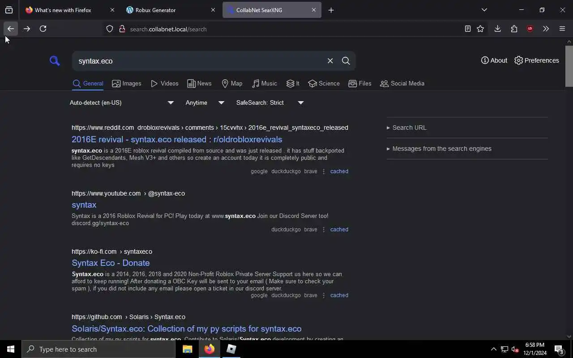Open Syntax Eco - Donate result
Viewport: 573px width, 358px height.
click(111, 263)
